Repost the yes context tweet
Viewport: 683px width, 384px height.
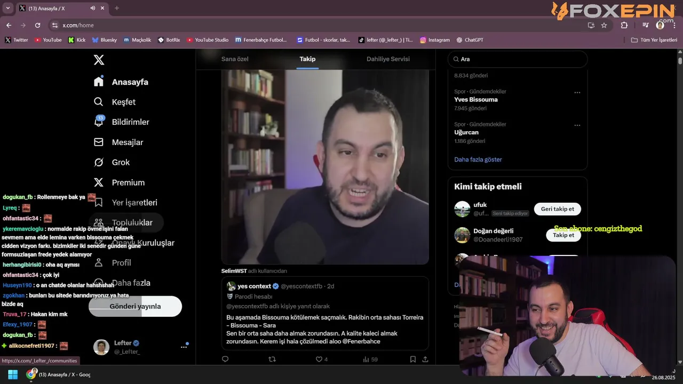pos(272,359)
